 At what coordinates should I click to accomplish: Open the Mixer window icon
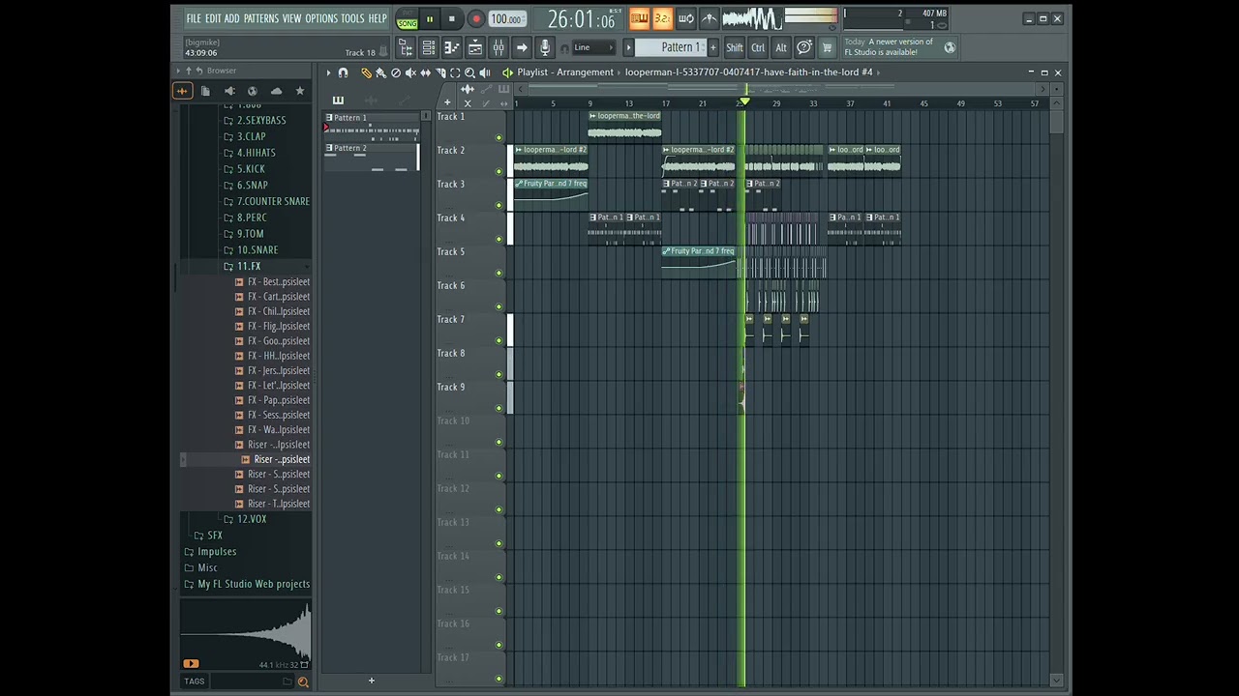pos(499,47)
